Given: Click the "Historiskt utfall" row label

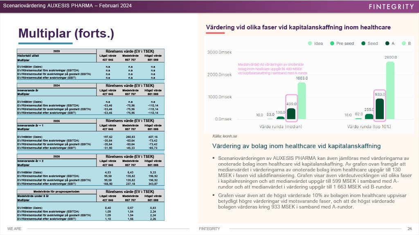Looking at the screenshot, I should [28, 55].
